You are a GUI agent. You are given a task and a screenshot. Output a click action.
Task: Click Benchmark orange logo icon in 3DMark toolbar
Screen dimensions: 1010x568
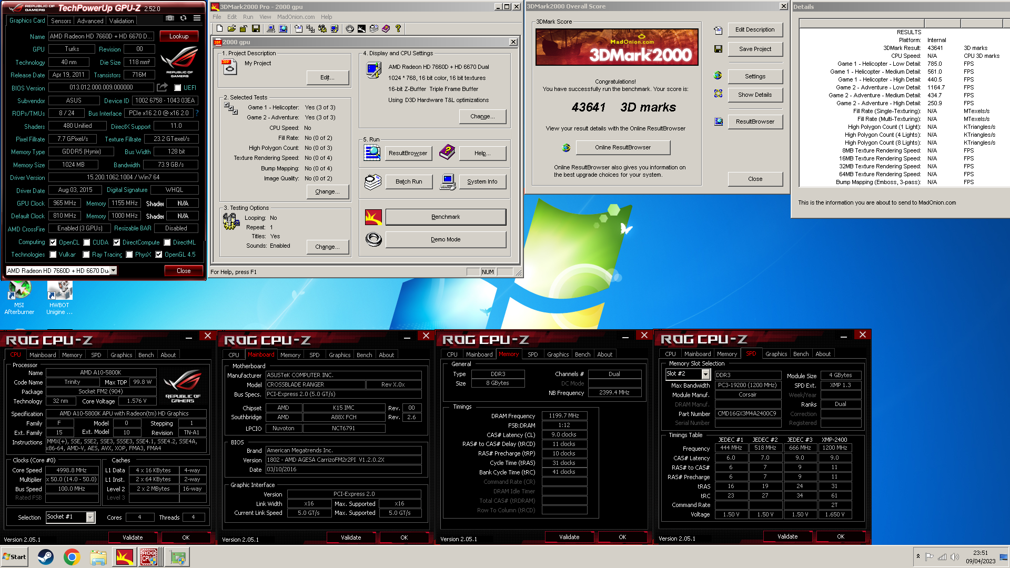pos(361,28)
